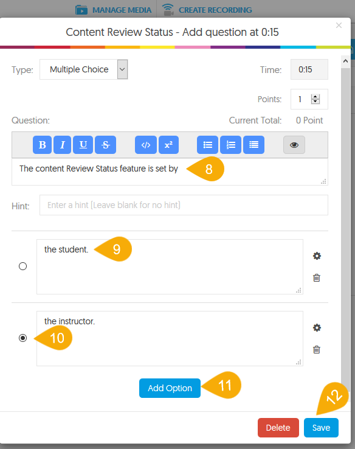Toggle question preview eye icon

tap(294, 145)
